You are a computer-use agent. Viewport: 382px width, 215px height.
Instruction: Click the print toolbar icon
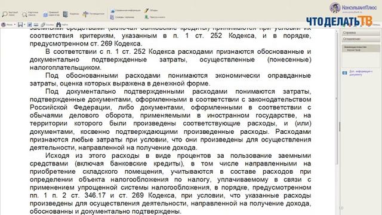pos(36,24)
